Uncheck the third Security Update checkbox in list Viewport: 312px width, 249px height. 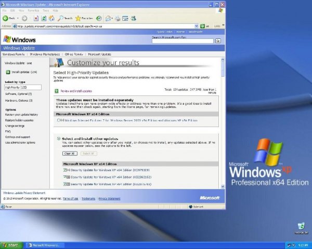[x=64, y=184]
